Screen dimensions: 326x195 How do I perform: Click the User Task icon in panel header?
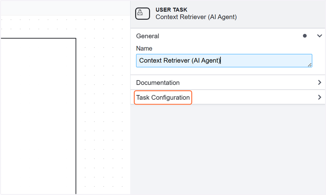[143, 14]
